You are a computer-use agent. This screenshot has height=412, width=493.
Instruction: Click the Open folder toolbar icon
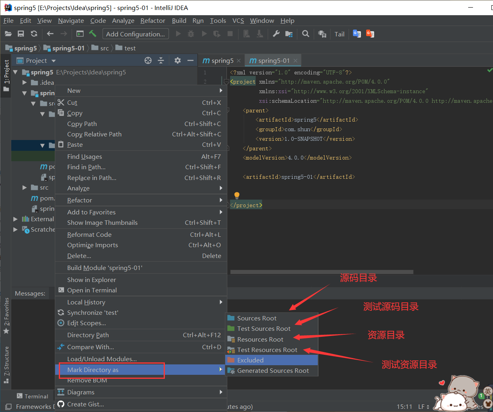8,34
